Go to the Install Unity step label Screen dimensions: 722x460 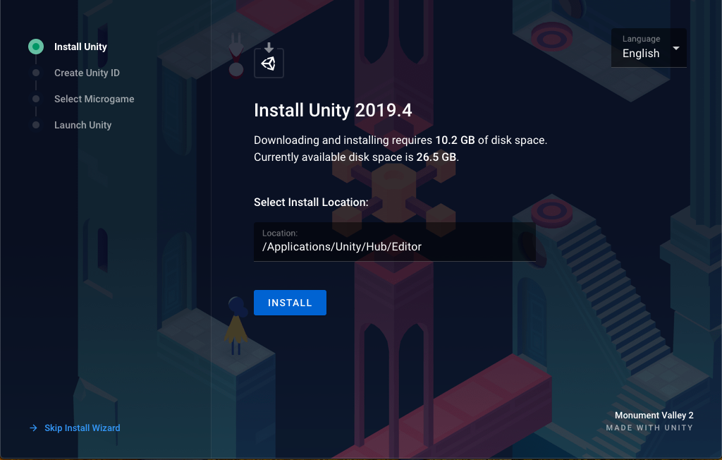click(80, 47)
